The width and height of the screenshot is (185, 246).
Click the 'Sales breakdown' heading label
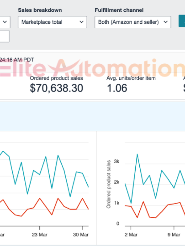pyautogui.click(x=40, y=10)
